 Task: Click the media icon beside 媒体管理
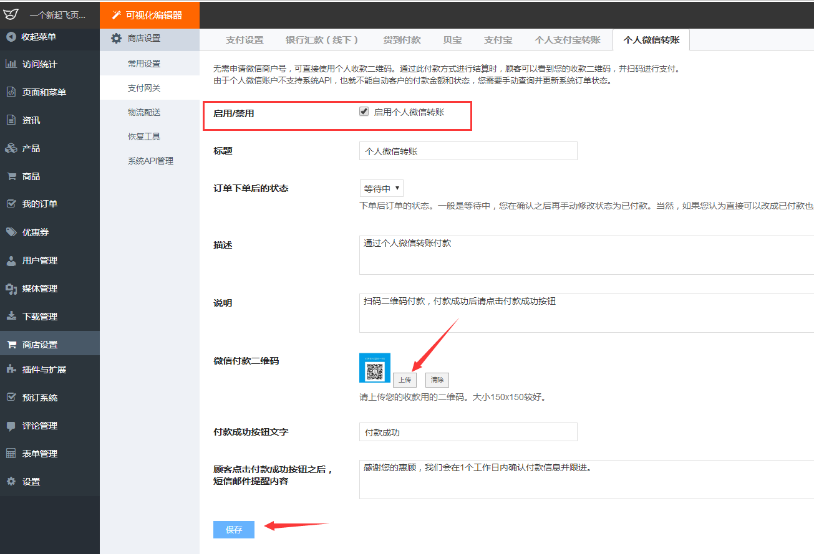(x=11, y=288)
